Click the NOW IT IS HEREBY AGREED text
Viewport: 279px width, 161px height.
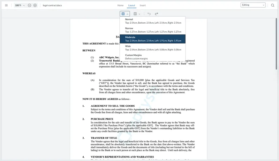[100, 99]
